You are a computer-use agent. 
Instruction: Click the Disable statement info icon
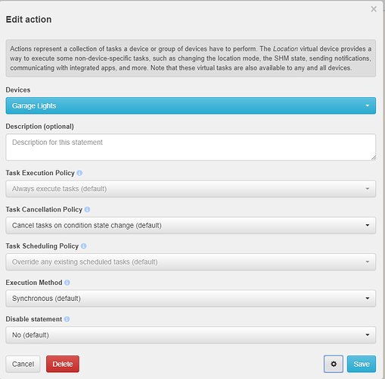(67, 319)
